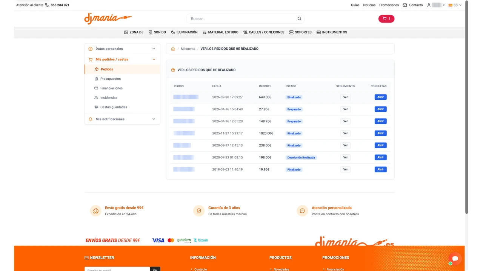Open the Guías link
The height and width of the screenshot is (271, 483).
[x=355, y=5]
